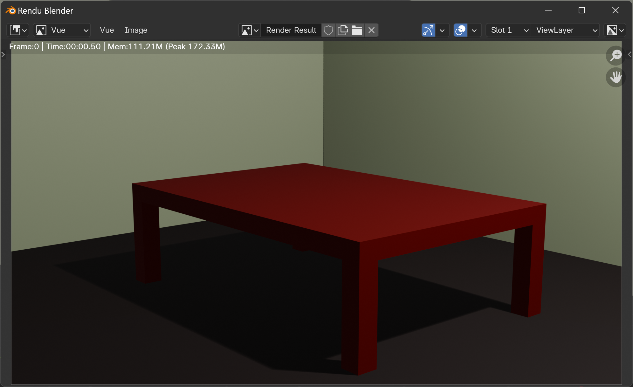Image resolution: width=633 pixels, height=387 pixels.
Task: Toggle the show overlays button
Action: tap(460, 30)
